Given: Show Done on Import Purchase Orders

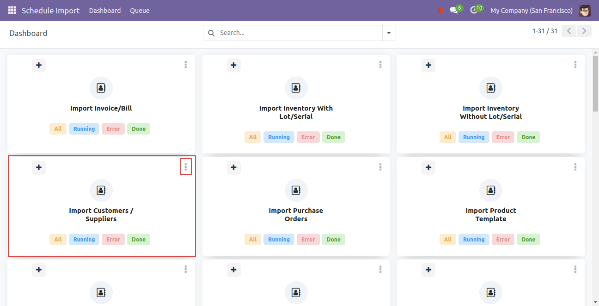Looking at the screenshot, I should pyautogui.click(x=334, y=240).
